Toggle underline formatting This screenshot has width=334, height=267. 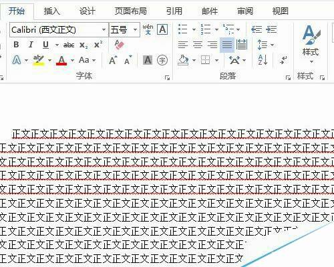click(x=45, y=45)
